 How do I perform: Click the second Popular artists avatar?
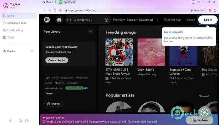[151, 107]
